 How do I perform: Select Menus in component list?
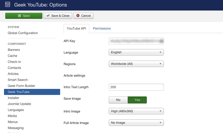13,122
